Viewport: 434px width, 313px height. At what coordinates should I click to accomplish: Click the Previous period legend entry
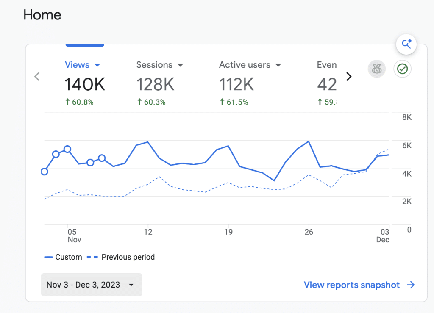coord(121,257)
